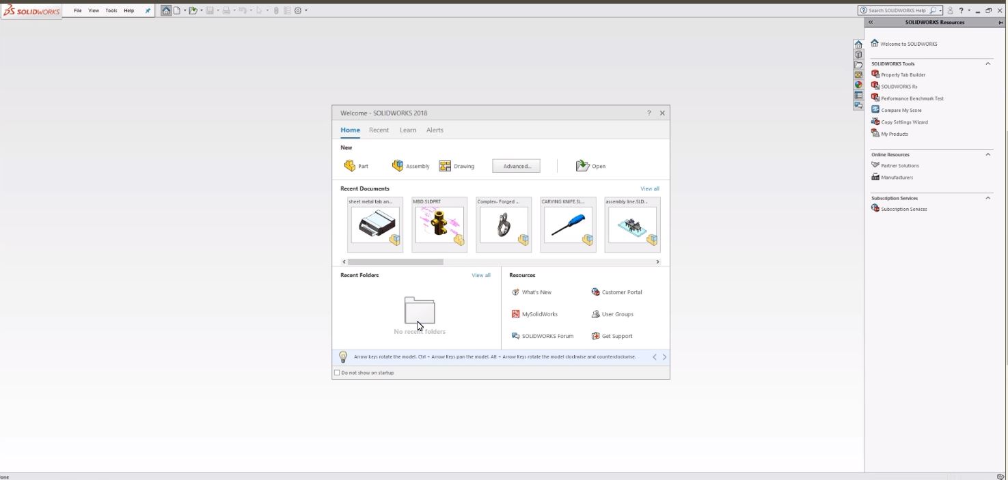
Task: Open the View Palette task pane tab
Action: pyautogui.click(x=858, y=75)
